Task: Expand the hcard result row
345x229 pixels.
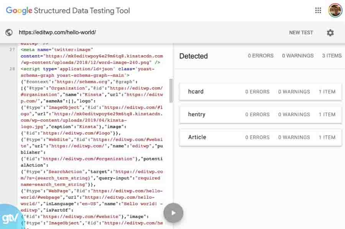Action: [x=260, y=92]
